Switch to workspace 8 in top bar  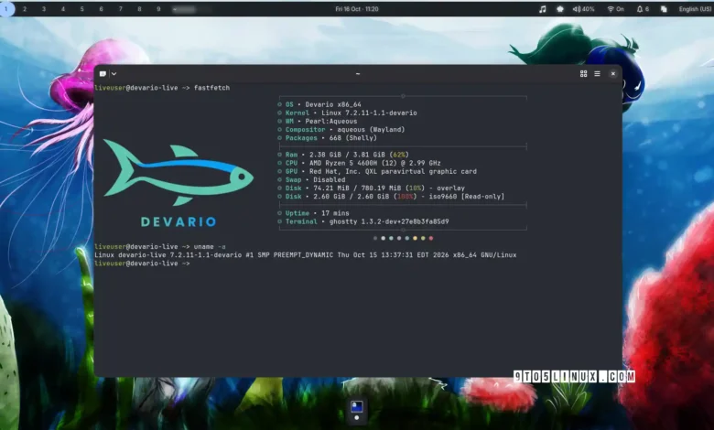[139, 8]
